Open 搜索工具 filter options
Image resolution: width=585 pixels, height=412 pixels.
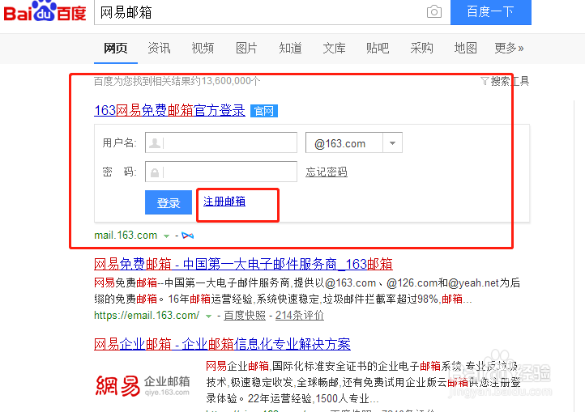click(505, 81)
